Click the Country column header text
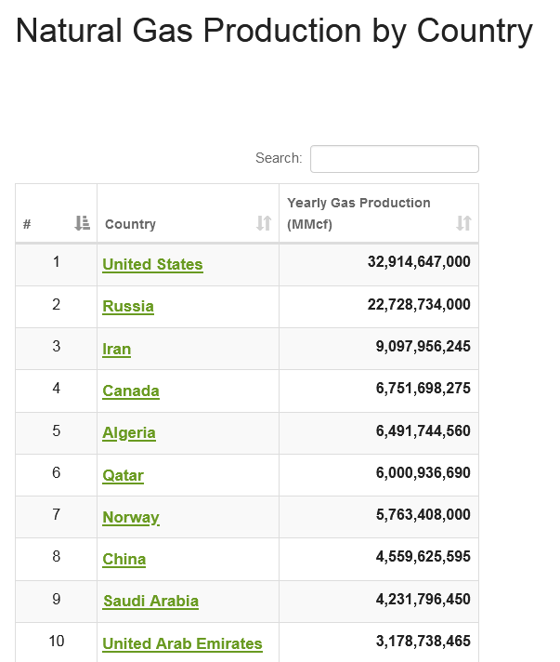The image size is (560, 662). click(x=130, y=224)
